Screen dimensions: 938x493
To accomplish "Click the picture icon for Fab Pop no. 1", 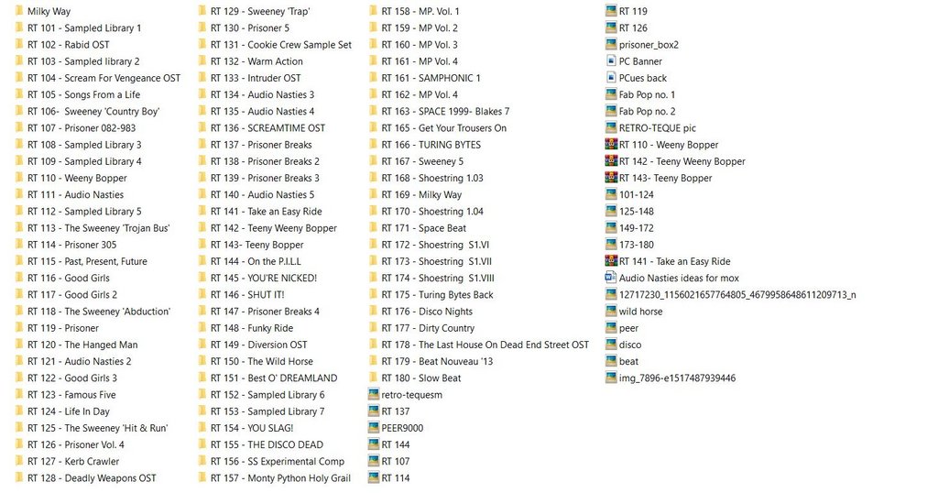I will (611, 94).
